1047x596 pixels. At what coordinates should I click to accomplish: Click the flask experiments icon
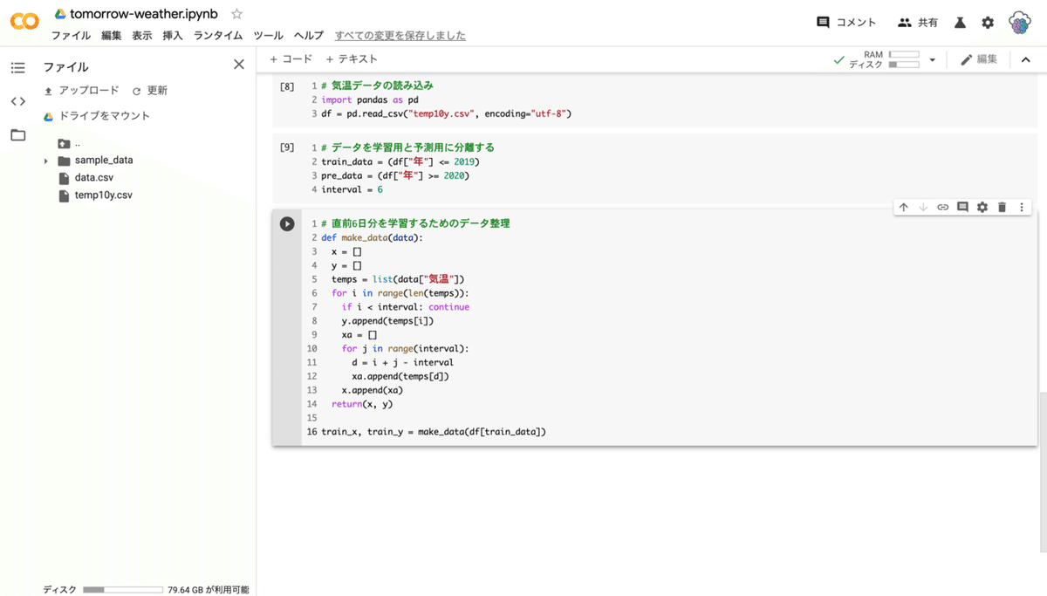(961, 23)
